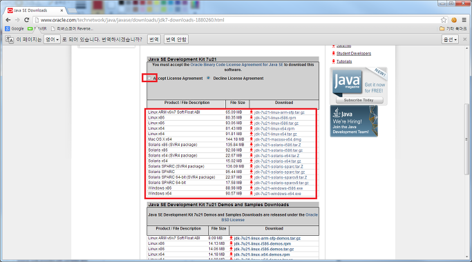The image size is (472, 262).
Task: Open a new tab button
Action: pyautogui.click(x=72, y=10)
